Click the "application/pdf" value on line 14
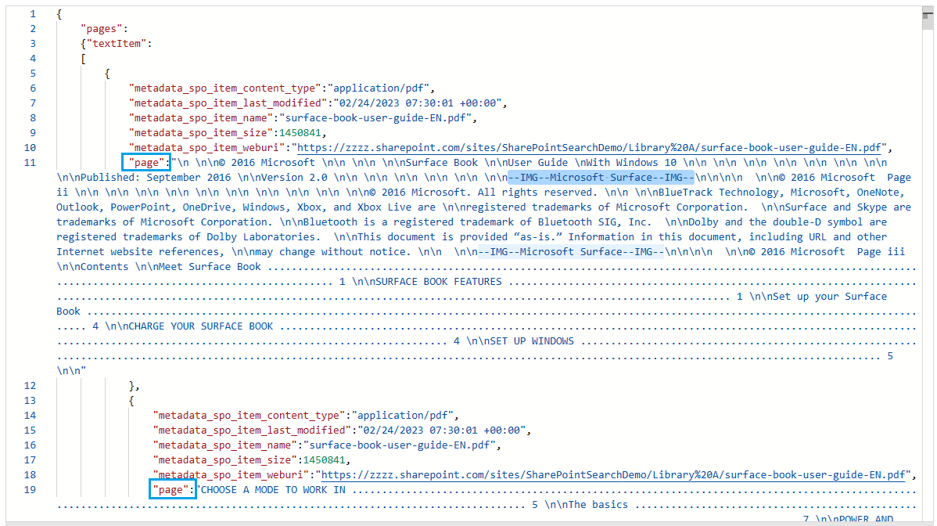This screenshot has height=526, width=937. (x=402, y=416)
